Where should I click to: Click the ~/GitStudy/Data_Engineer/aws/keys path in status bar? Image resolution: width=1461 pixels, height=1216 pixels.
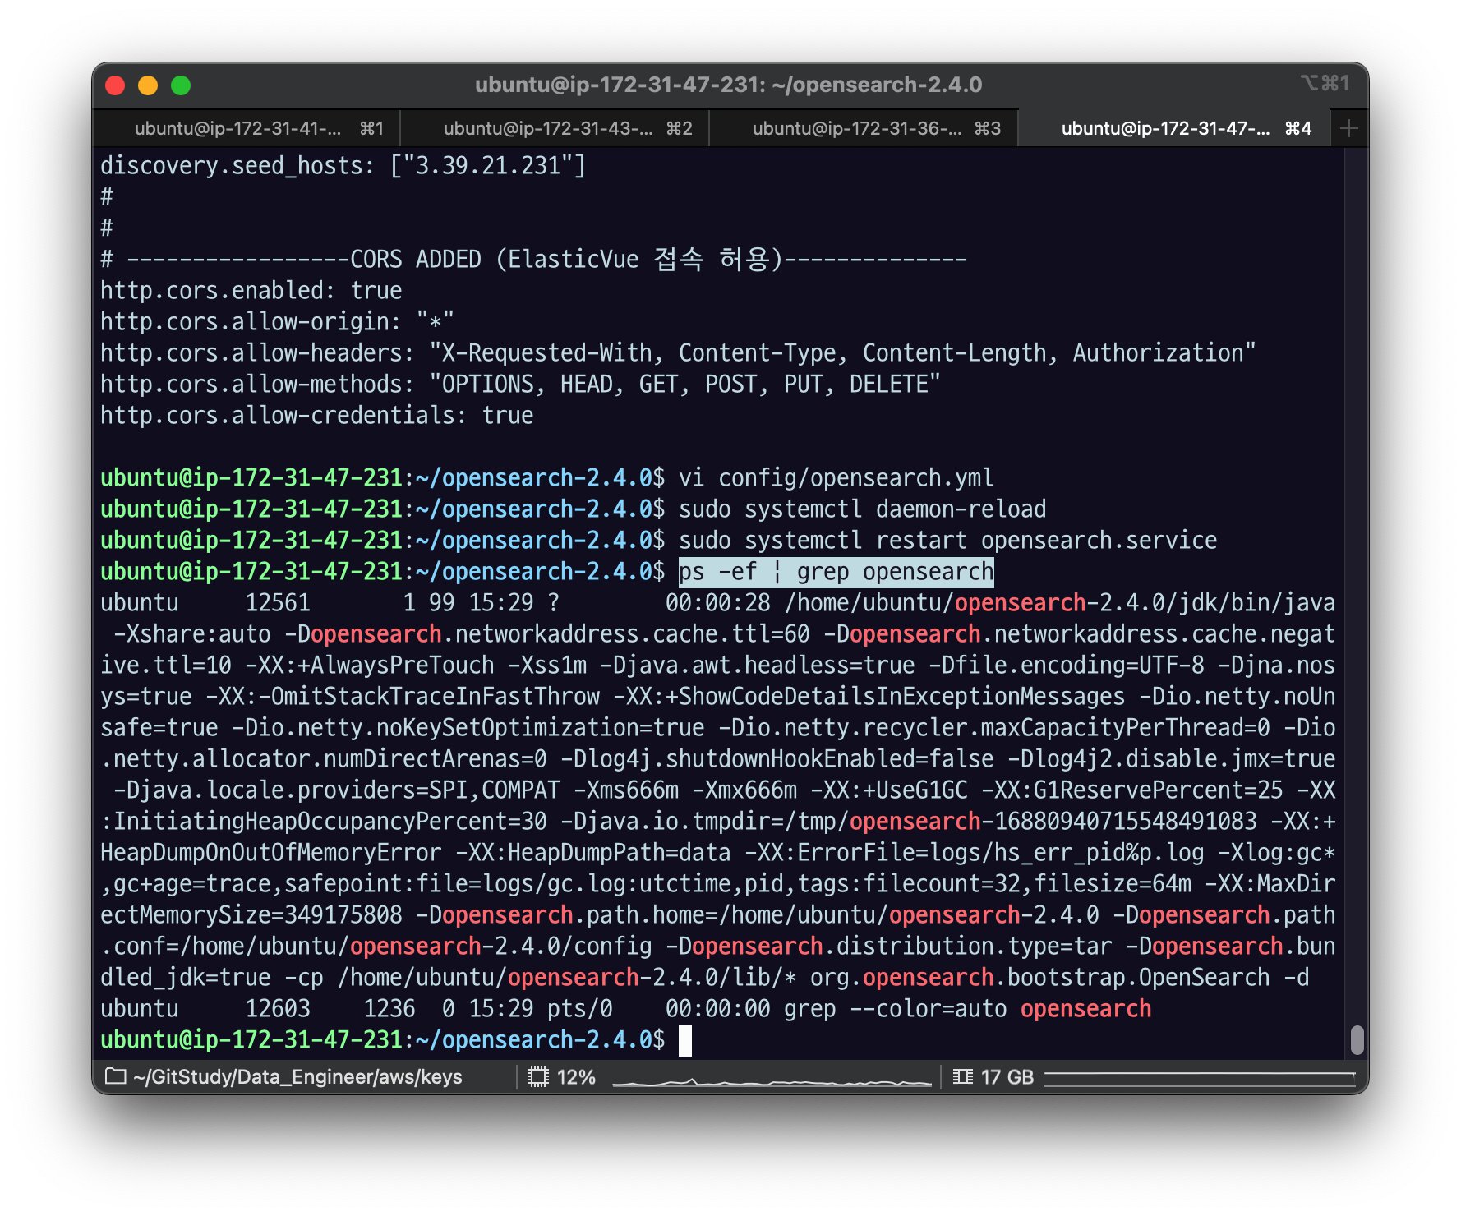tap(297, 1076)
